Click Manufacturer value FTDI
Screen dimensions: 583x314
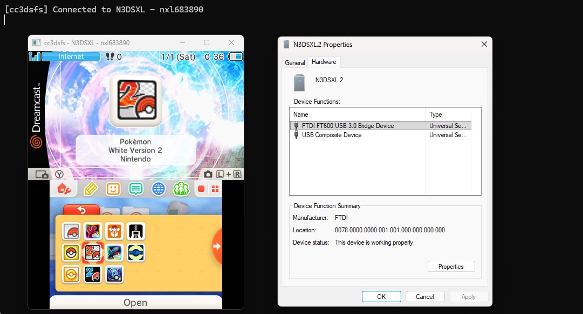pyautogui.click(x=341, y=218)
